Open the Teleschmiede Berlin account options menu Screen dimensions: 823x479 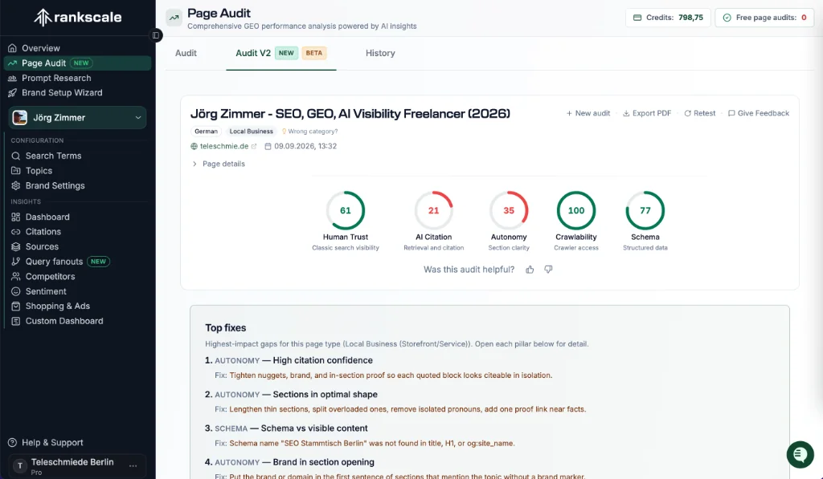point(133,465)
